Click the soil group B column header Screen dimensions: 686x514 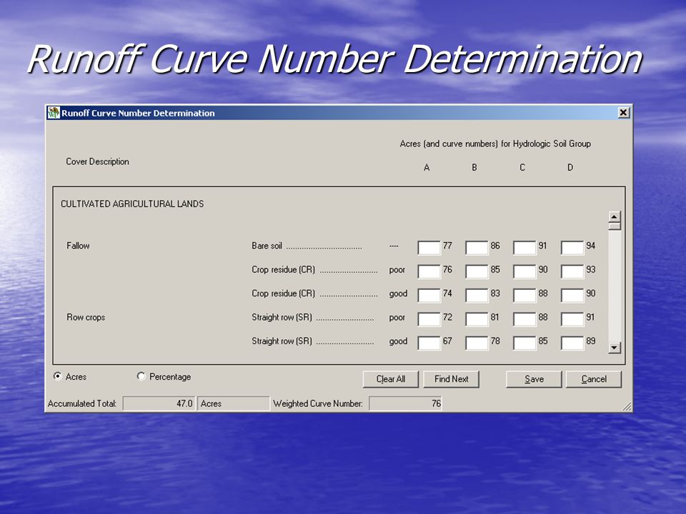474,167
